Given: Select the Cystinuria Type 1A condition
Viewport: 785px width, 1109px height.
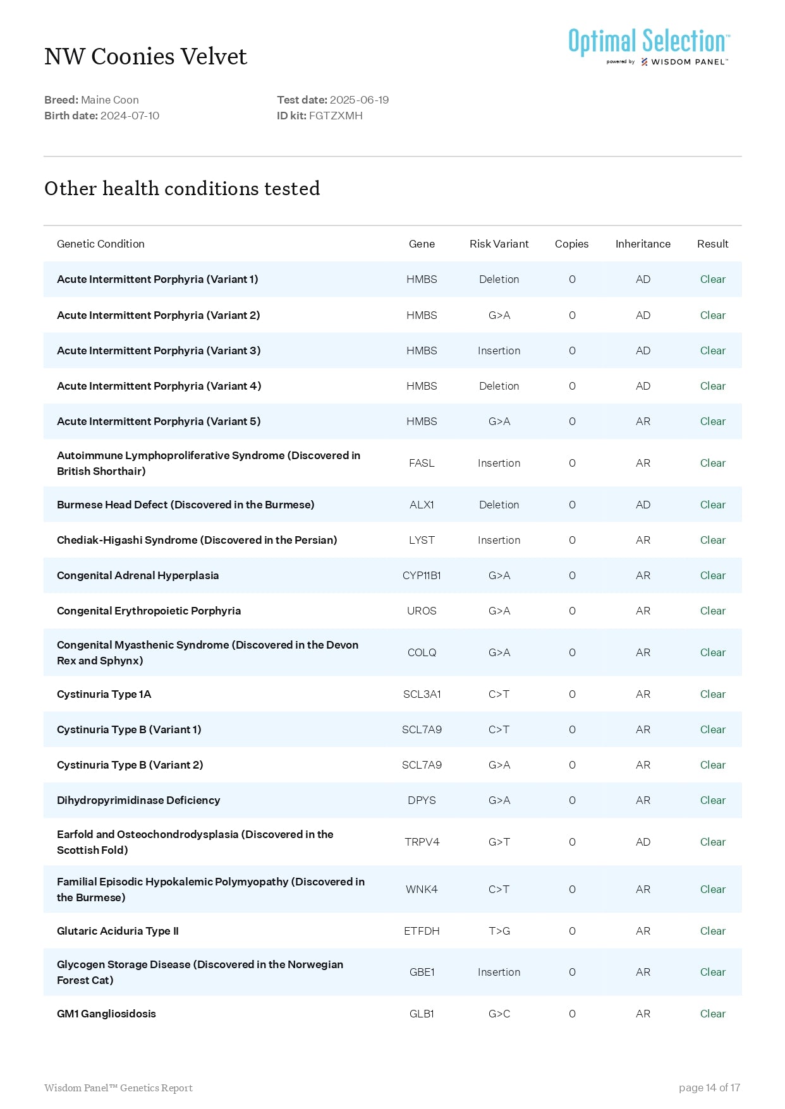Looking at the screenshot, I should [104, 694].
